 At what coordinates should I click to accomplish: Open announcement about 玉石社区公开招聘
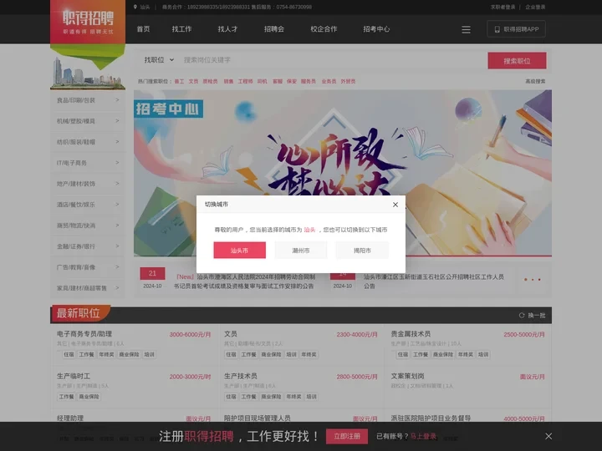click(x=434, y=281)
